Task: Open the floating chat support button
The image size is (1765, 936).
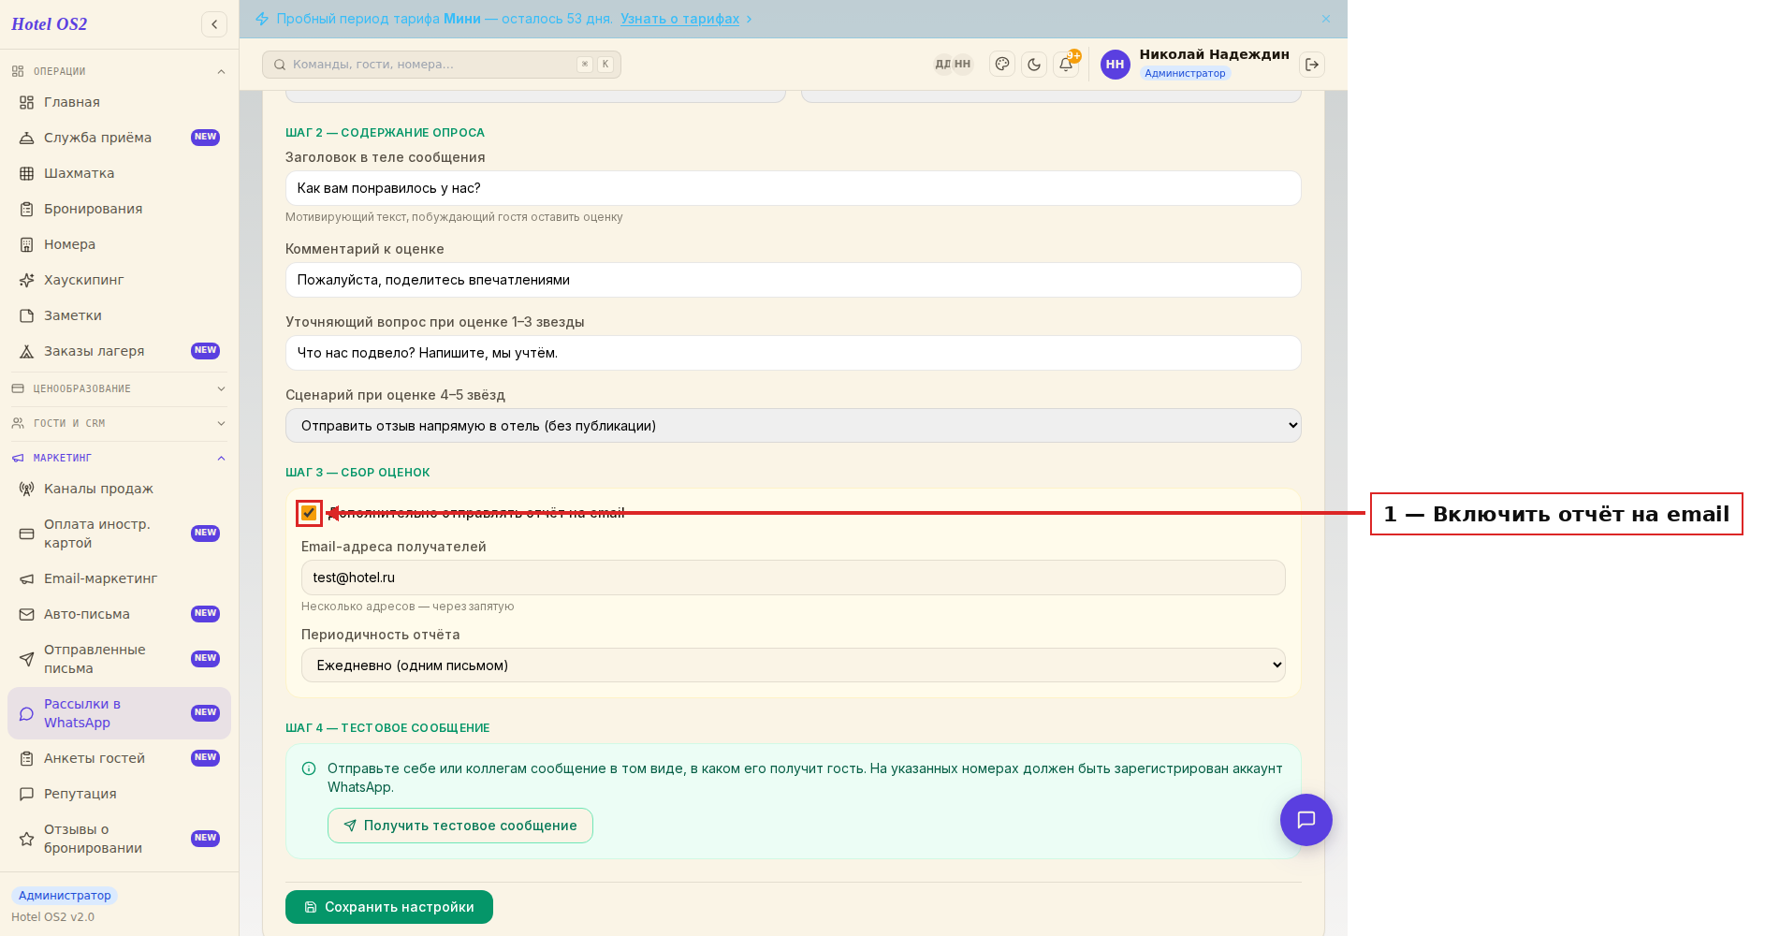Action: pyautogui.click(x=1306, y=820)
